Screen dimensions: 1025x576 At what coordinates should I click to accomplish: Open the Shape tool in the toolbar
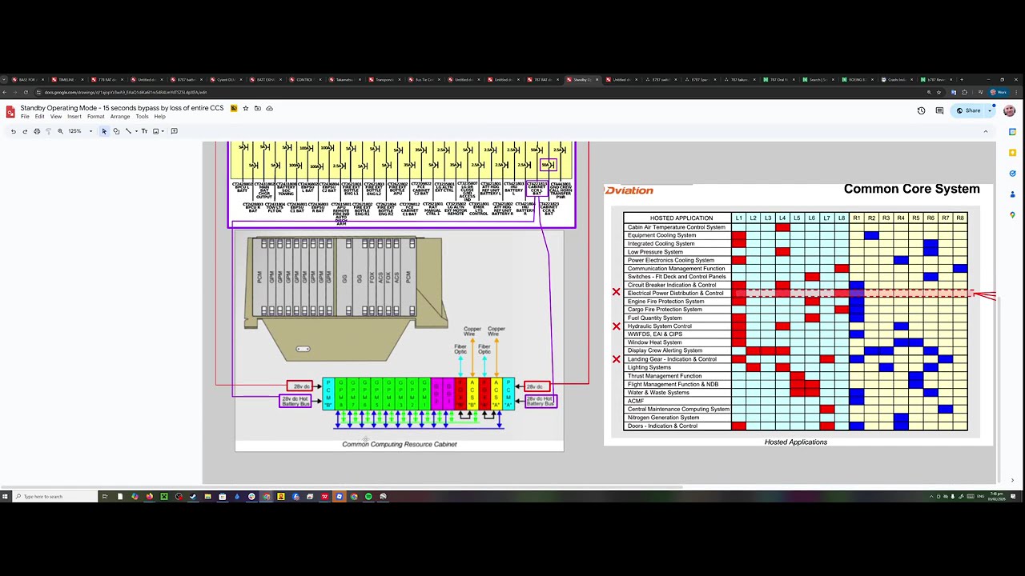click(116, 131)
